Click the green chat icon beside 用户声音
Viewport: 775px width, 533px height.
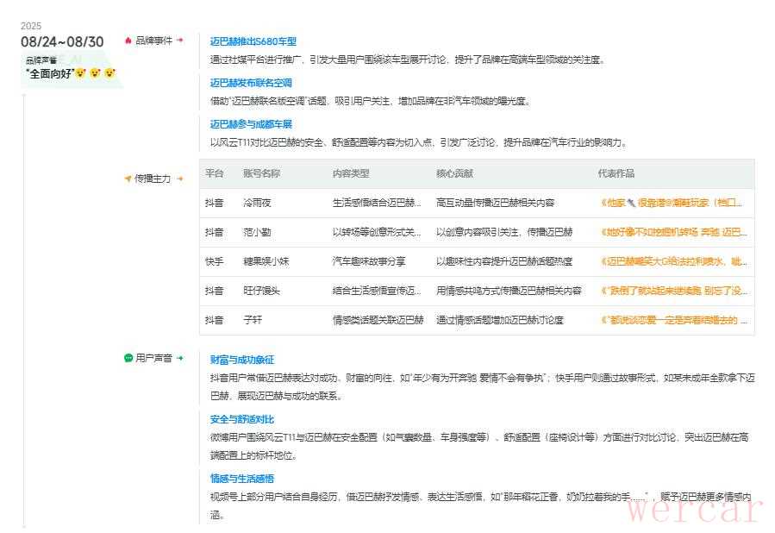click(x=128, y=358)
